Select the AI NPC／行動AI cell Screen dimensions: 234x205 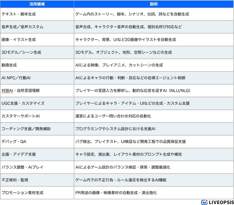click(17, 78)
